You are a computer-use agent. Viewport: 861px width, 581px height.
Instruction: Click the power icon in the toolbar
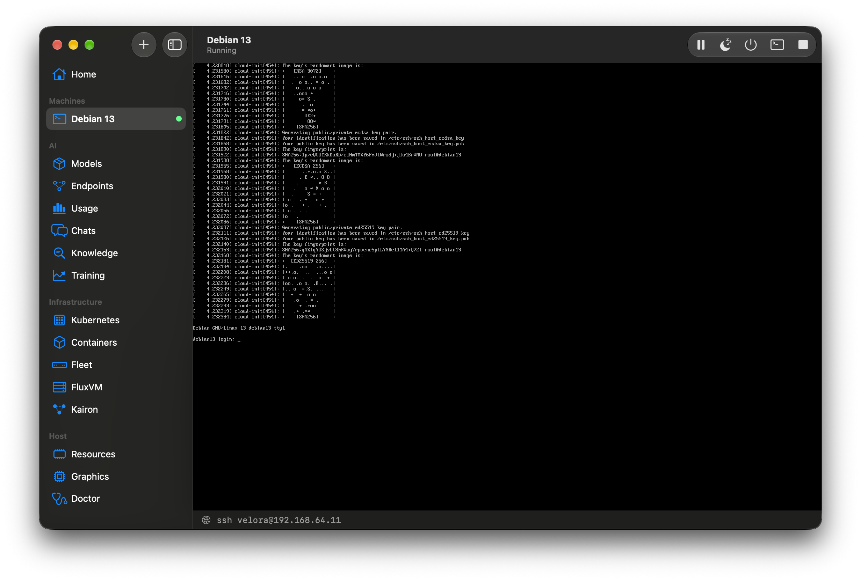[x=751, y=45]
